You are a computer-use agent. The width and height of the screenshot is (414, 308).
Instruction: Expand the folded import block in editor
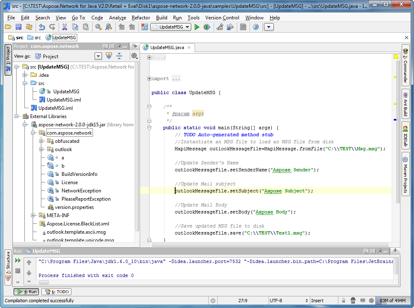pos(149,78)
